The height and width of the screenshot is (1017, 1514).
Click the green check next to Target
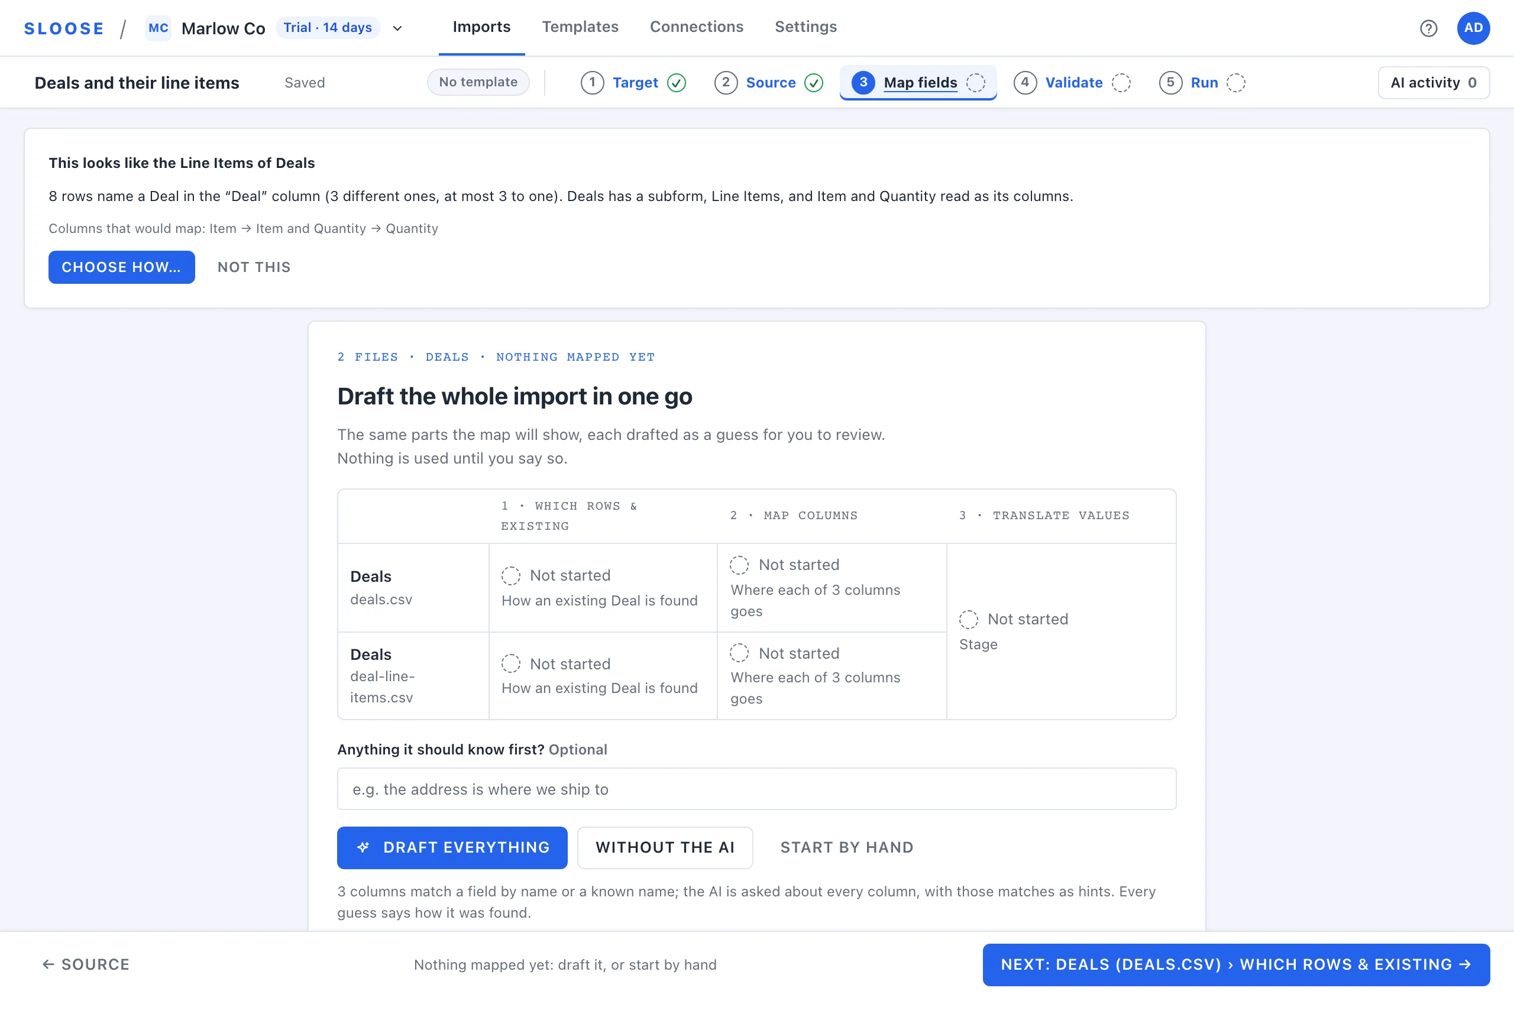pos(677,83)
